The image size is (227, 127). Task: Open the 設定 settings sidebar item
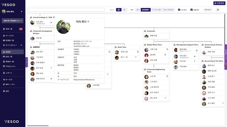coord(13,91)
